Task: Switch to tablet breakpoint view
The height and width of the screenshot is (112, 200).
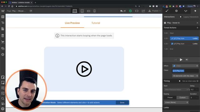Action: pyautogui.click(x=82, y=11)
